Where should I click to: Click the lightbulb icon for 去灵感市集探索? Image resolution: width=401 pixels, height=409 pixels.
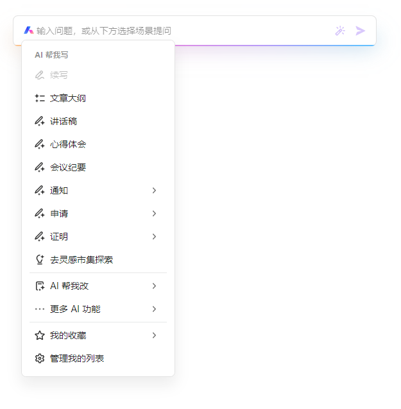[x=40, y=260]
